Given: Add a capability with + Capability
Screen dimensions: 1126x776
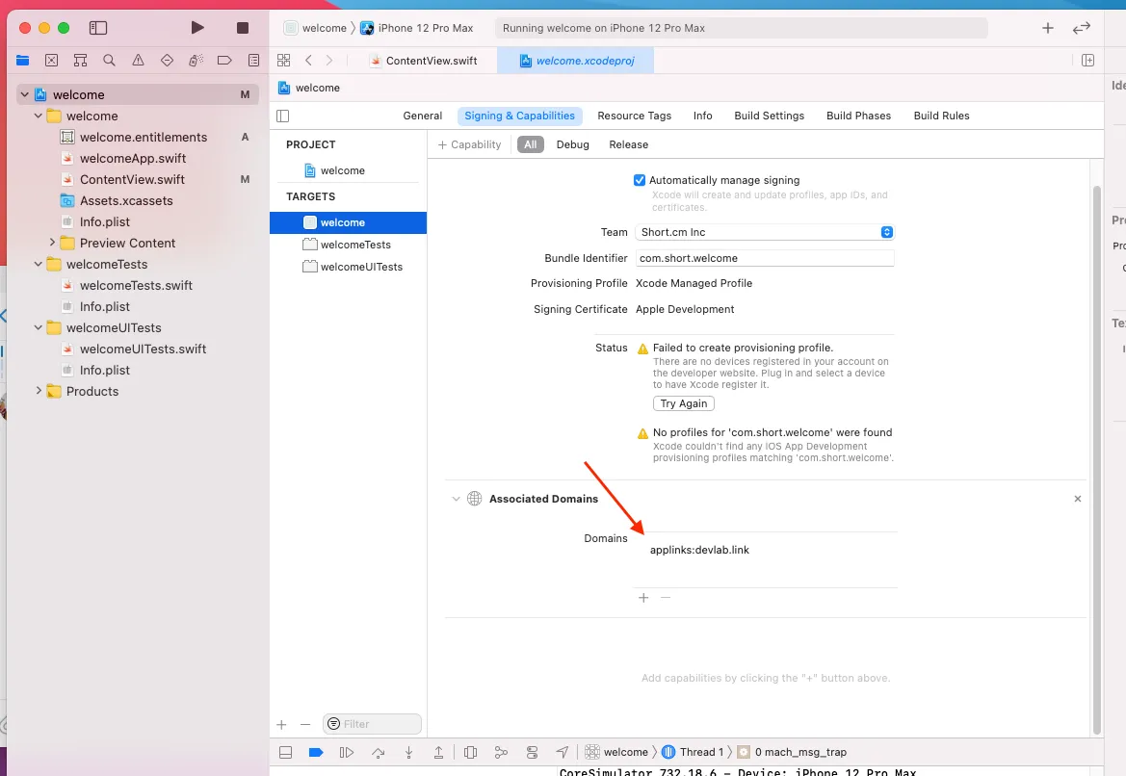Looking at the screenshot, I should click(x=470, y=144).
